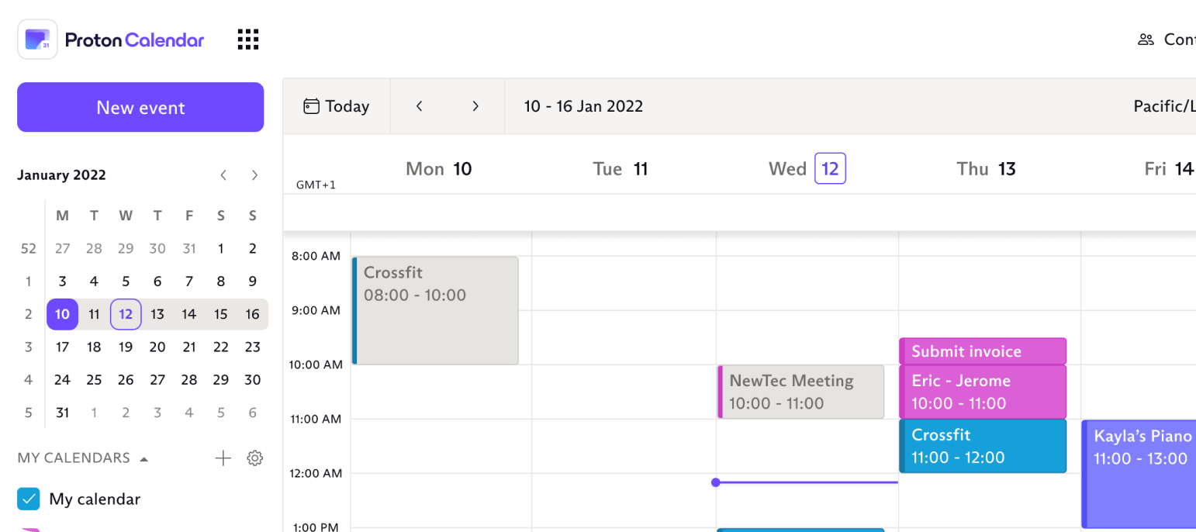This screenshot has height=532, width=1196.
Task: Open Contacts from the top bar
Action: pyautogui.click(x=1165, y=40)
